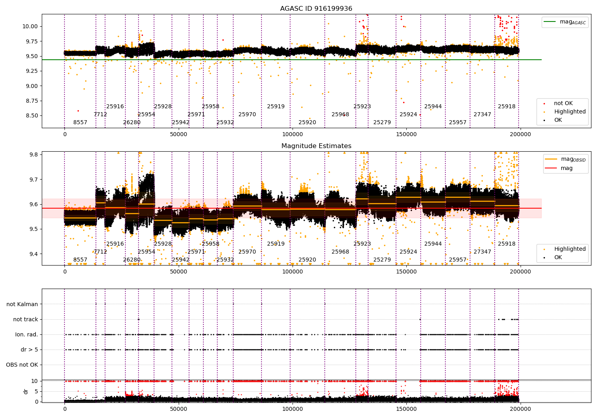Click the 200000 x-axis tick of bottom plot

pos(520,409)
